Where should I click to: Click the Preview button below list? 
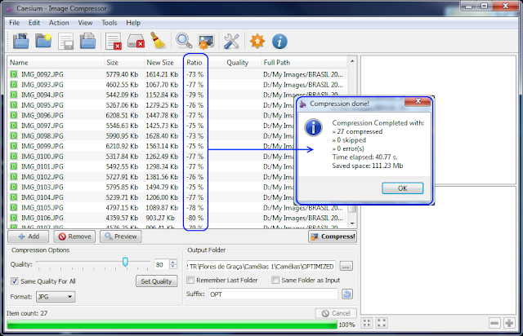[121, 237]
